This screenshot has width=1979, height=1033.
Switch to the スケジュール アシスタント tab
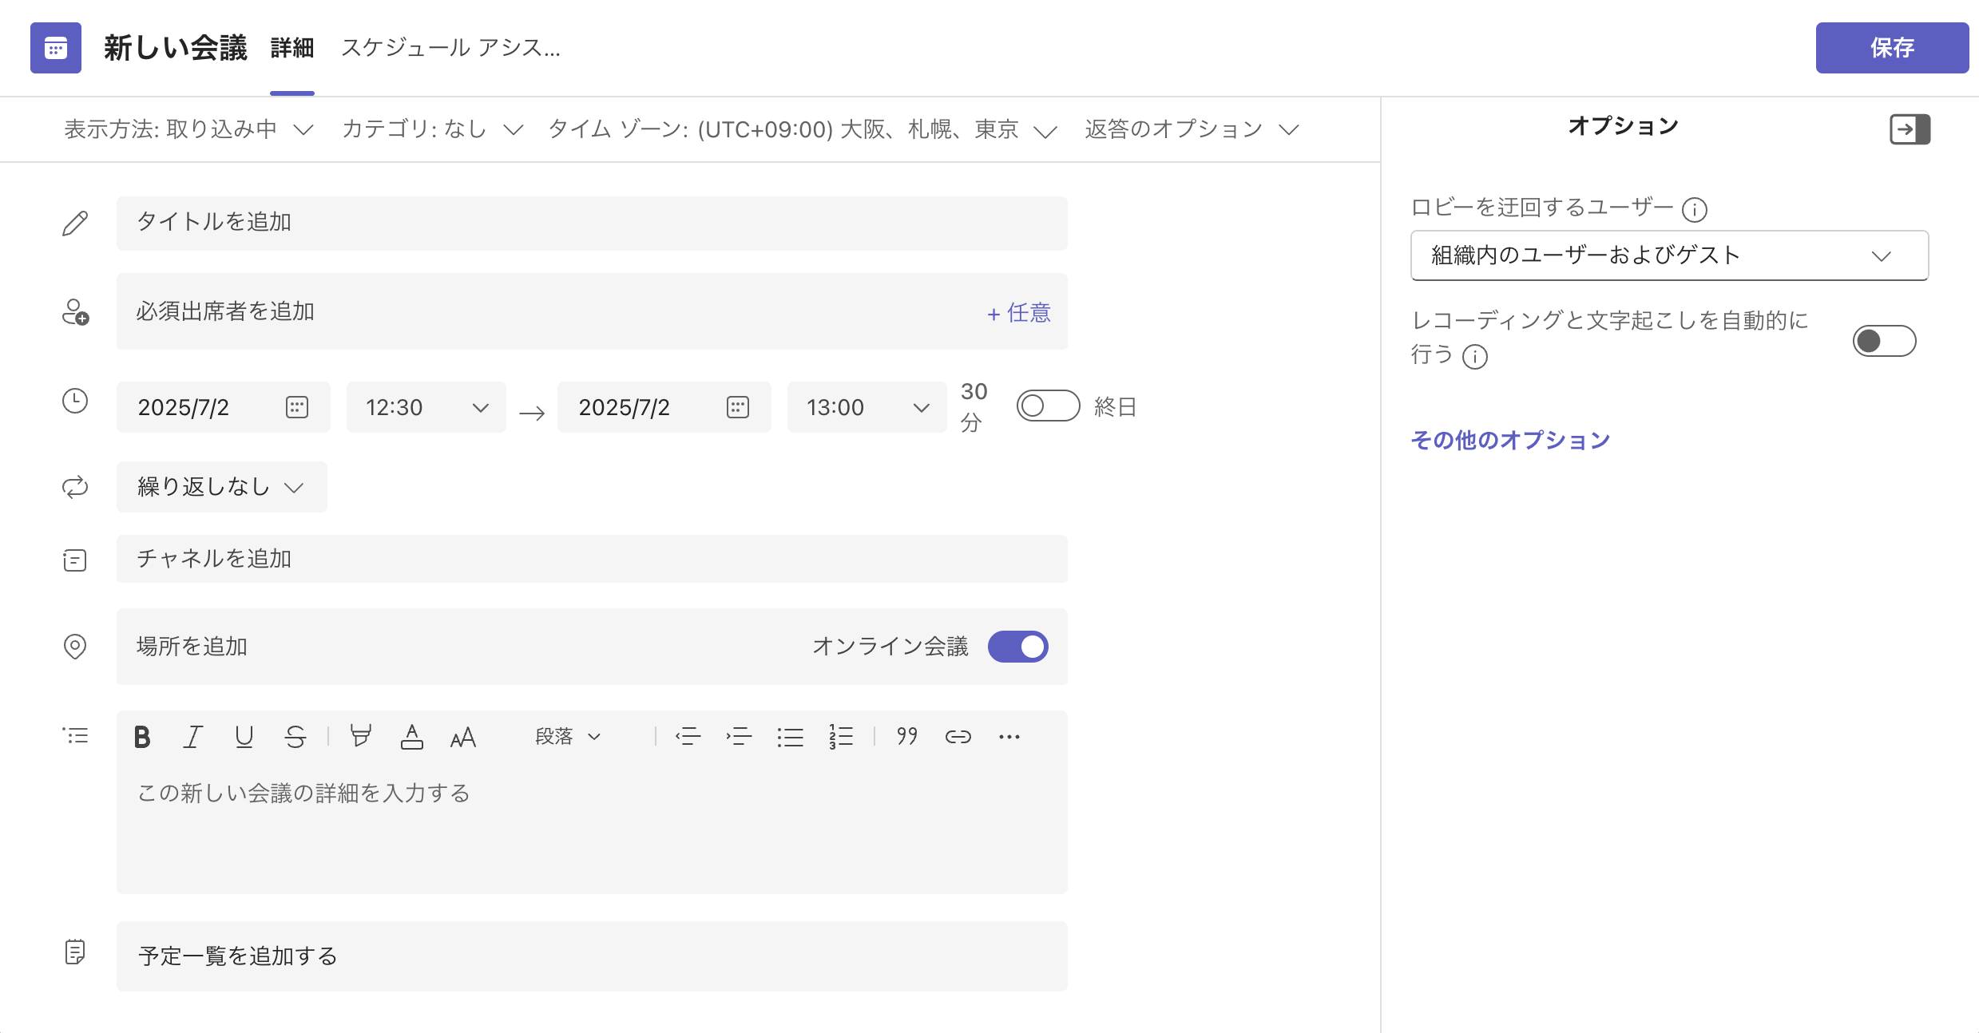click(451, 48)
